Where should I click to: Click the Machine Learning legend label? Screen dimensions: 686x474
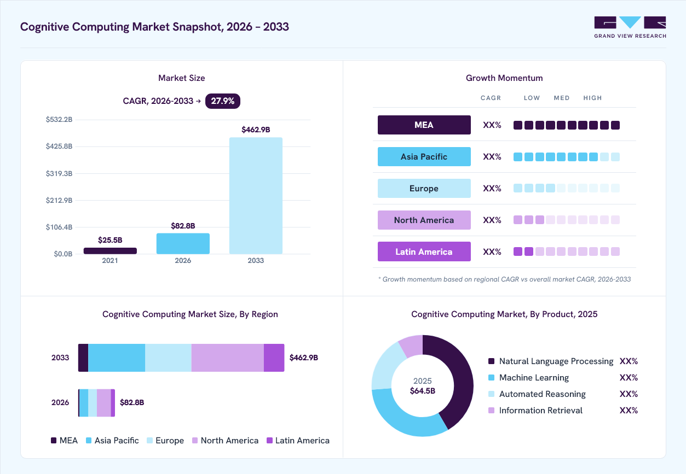pyautogui.click(x=534, y=378)
